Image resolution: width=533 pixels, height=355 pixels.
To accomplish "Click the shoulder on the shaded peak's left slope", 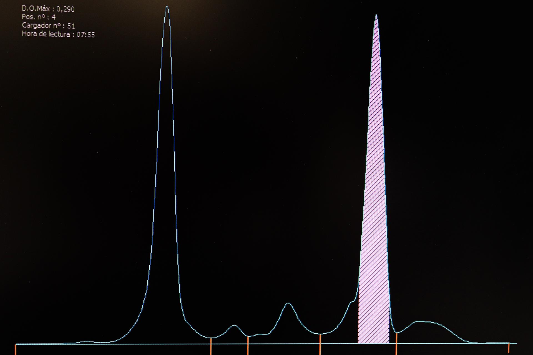I will (352, 302).
